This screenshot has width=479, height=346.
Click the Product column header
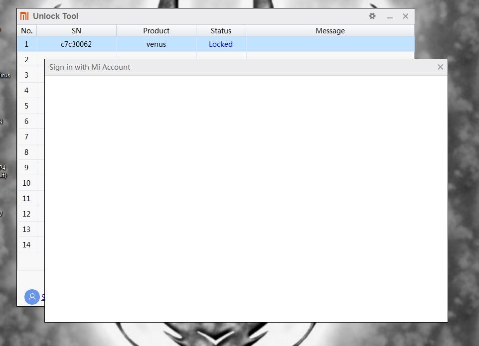(156, 31)
